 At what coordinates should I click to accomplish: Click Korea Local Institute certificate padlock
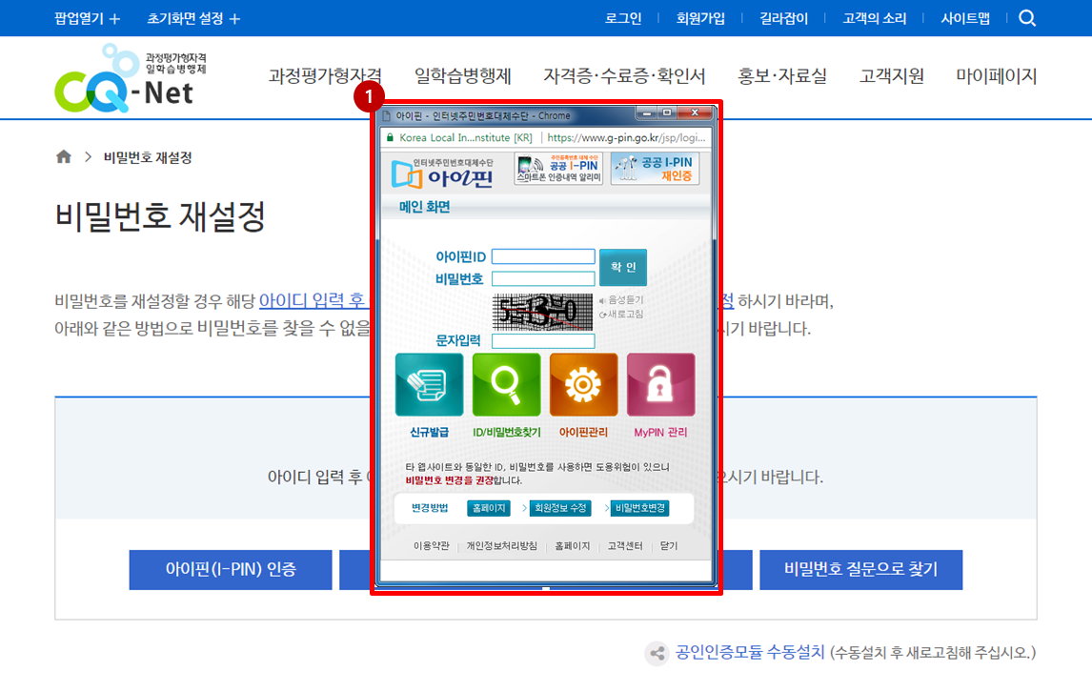390,138
